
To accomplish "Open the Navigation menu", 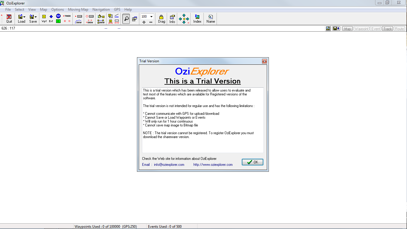I will click(101, 10).
